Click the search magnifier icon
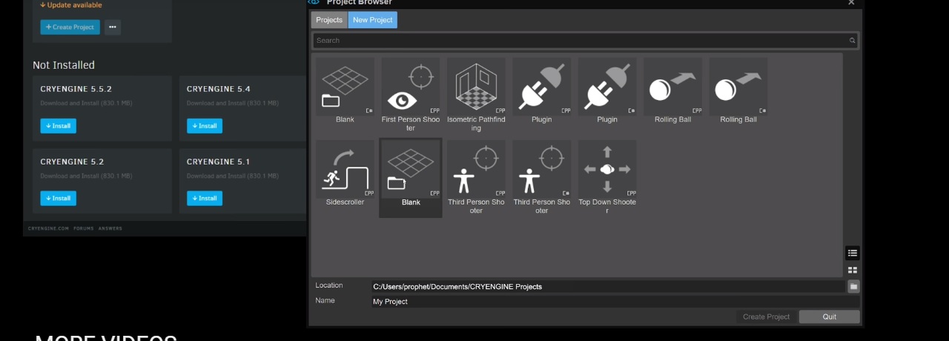Viewport: 949px width, 341px height. [852, 41]
